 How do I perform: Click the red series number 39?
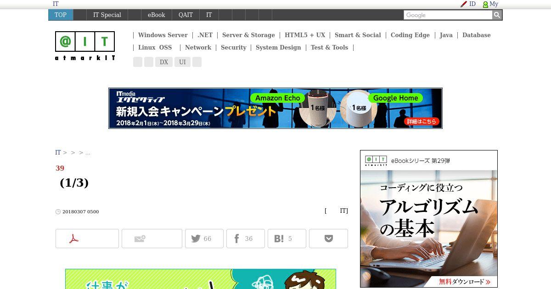coord(60,168)
